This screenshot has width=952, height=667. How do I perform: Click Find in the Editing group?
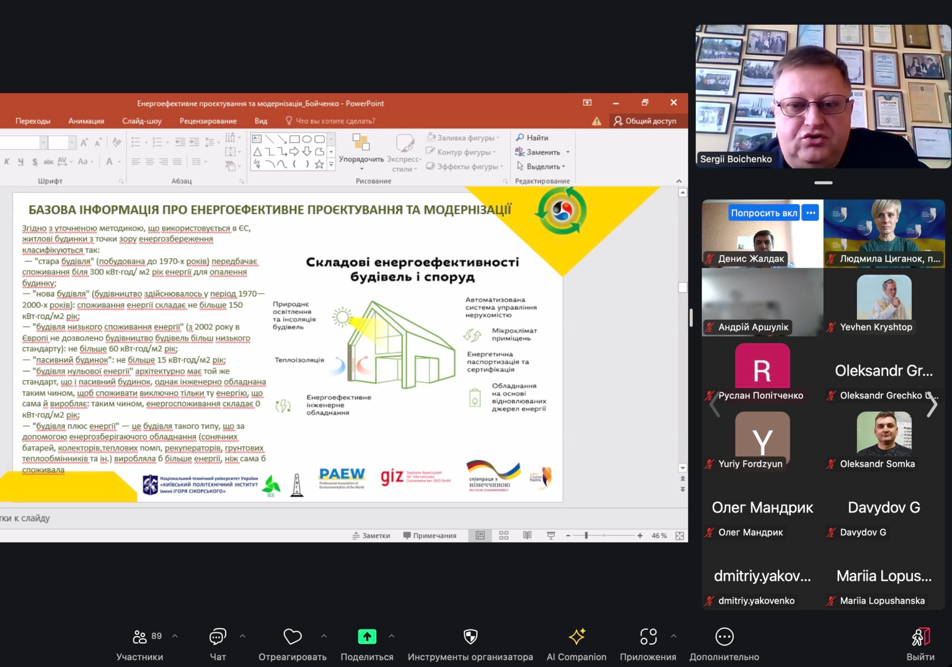[532, 138]
